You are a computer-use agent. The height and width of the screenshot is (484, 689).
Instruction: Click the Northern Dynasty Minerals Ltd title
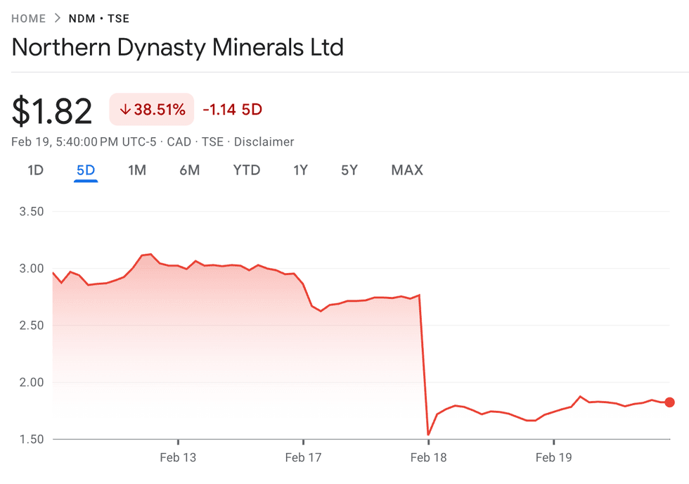[x=177, y=47]
